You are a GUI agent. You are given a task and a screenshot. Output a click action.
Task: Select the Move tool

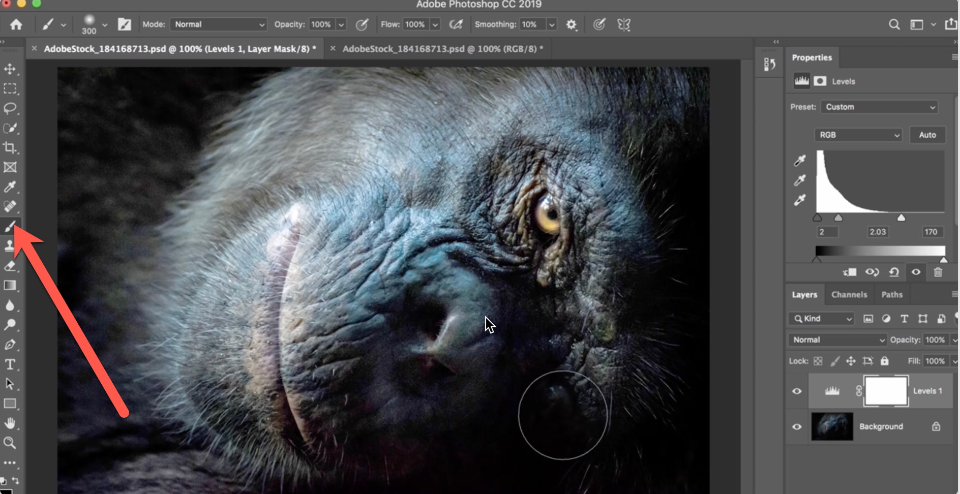point(10,69)
